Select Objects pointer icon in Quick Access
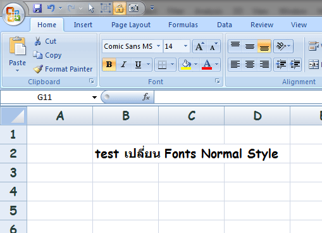Screen dimensions: 322x233 91,8
